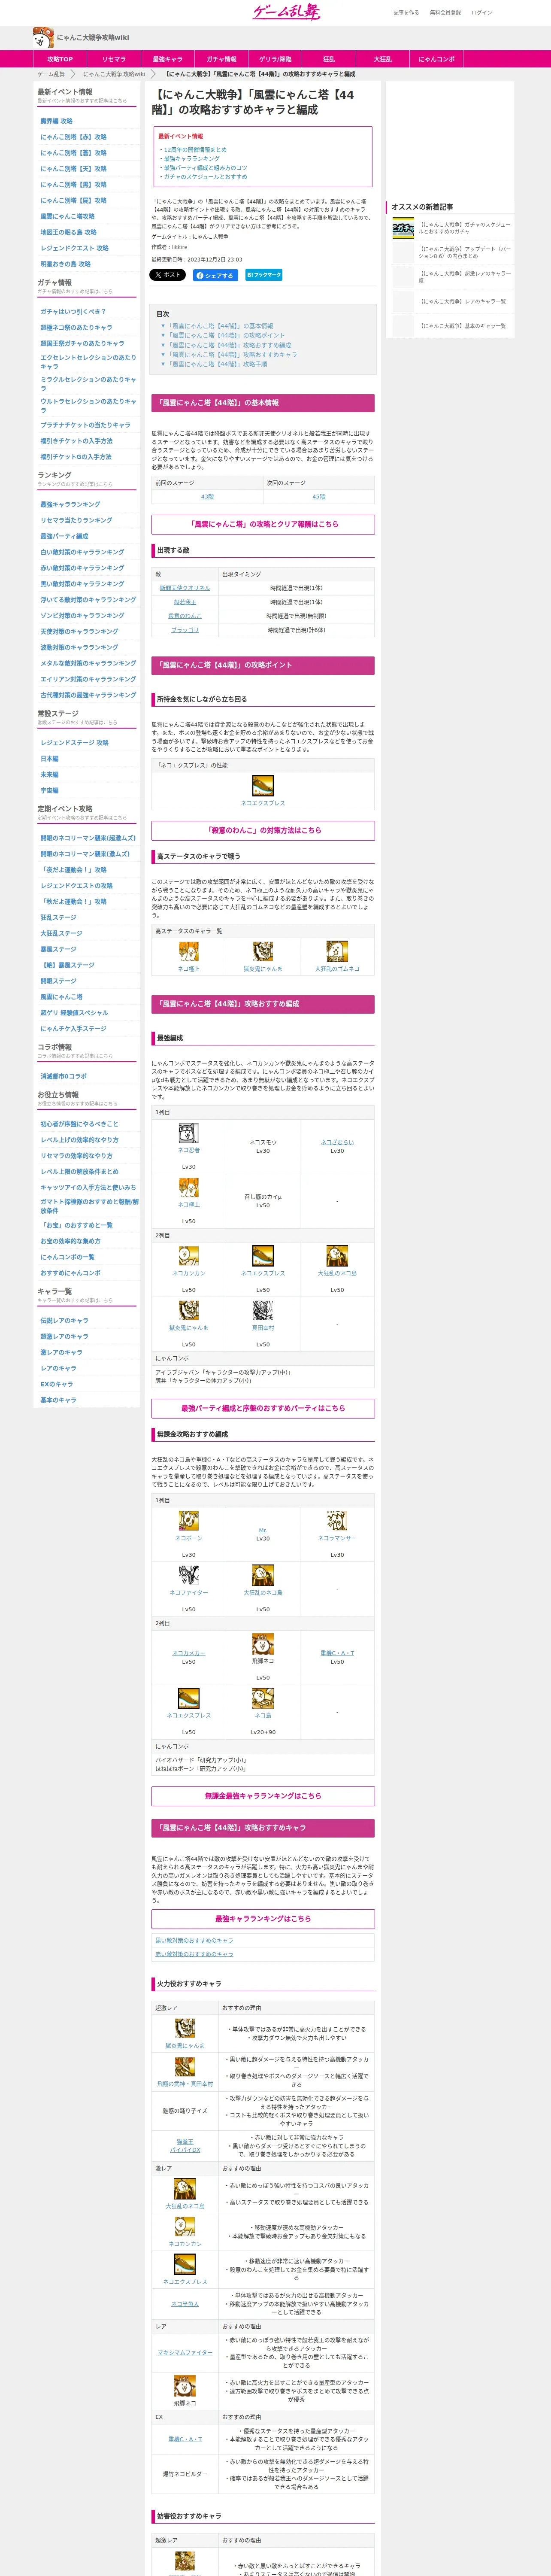Click ネコ極上 icon in 高ステータスのキャラ一覧
Screen dimensions: 551x2576
tap(189, 950)
